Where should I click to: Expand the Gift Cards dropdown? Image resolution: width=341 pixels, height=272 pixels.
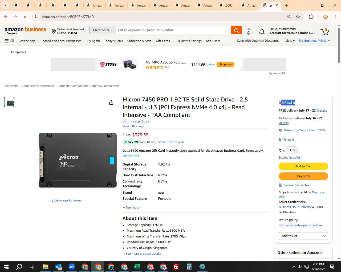coord(165,41)
